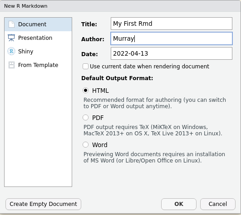Select the Document list entry
The width and height of the screenshot is (241, 215).
38,24
